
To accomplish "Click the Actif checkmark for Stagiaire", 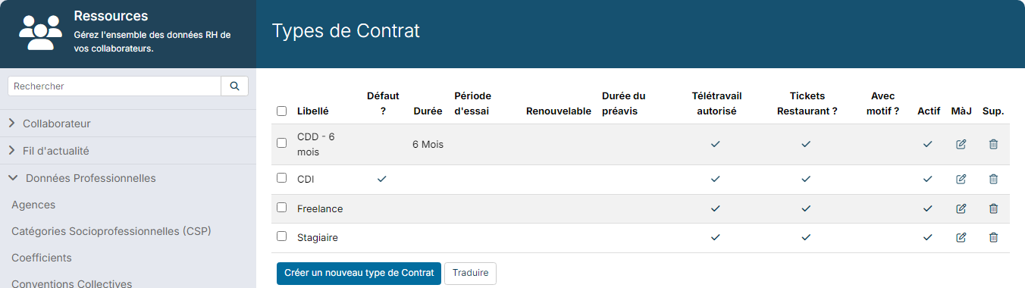I will tap(927, 237).
